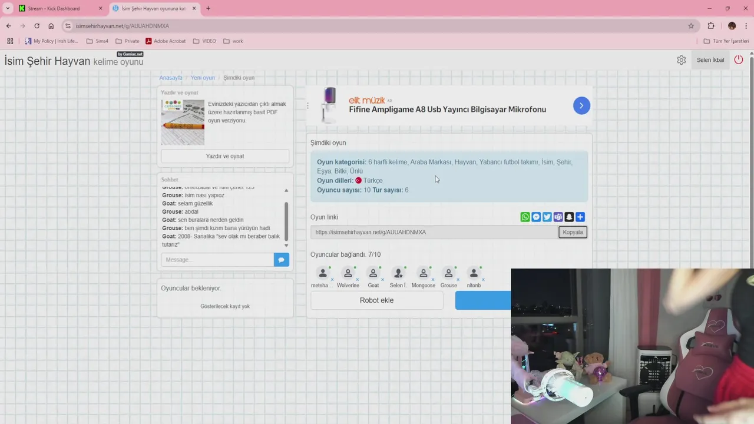Share game link via WhatsApp icon
Viewport: 754px width, 424px height.
coord(525,217)
